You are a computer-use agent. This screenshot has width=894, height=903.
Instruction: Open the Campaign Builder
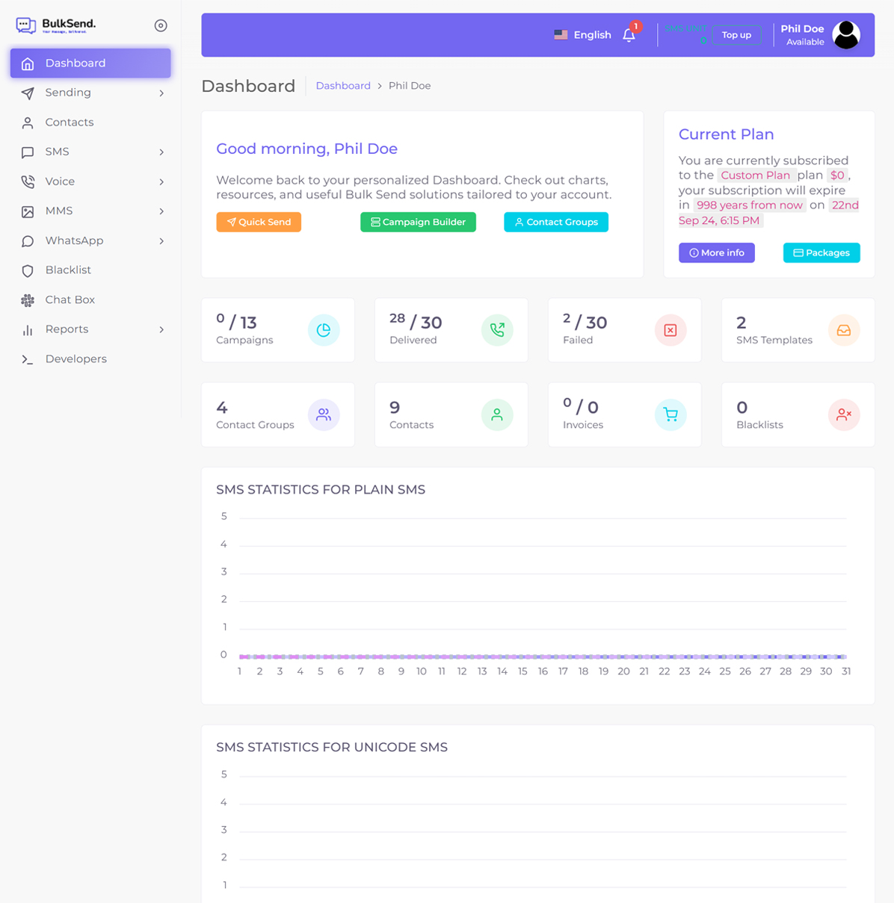418,222
